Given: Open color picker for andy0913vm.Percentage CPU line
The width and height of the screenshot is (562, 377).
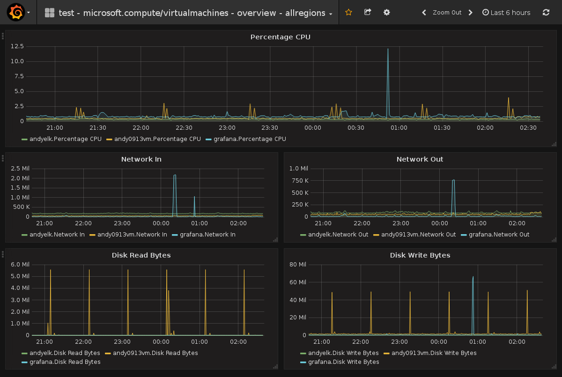Looking at the screenshot, I should (x=109, y=140).
